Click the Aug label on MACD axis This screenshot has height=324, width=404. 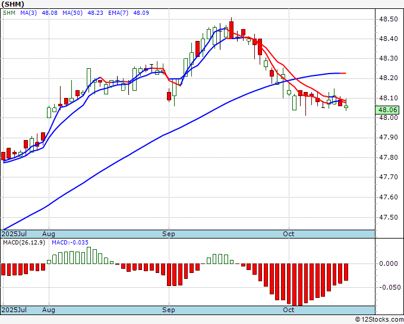click(49, 310)
